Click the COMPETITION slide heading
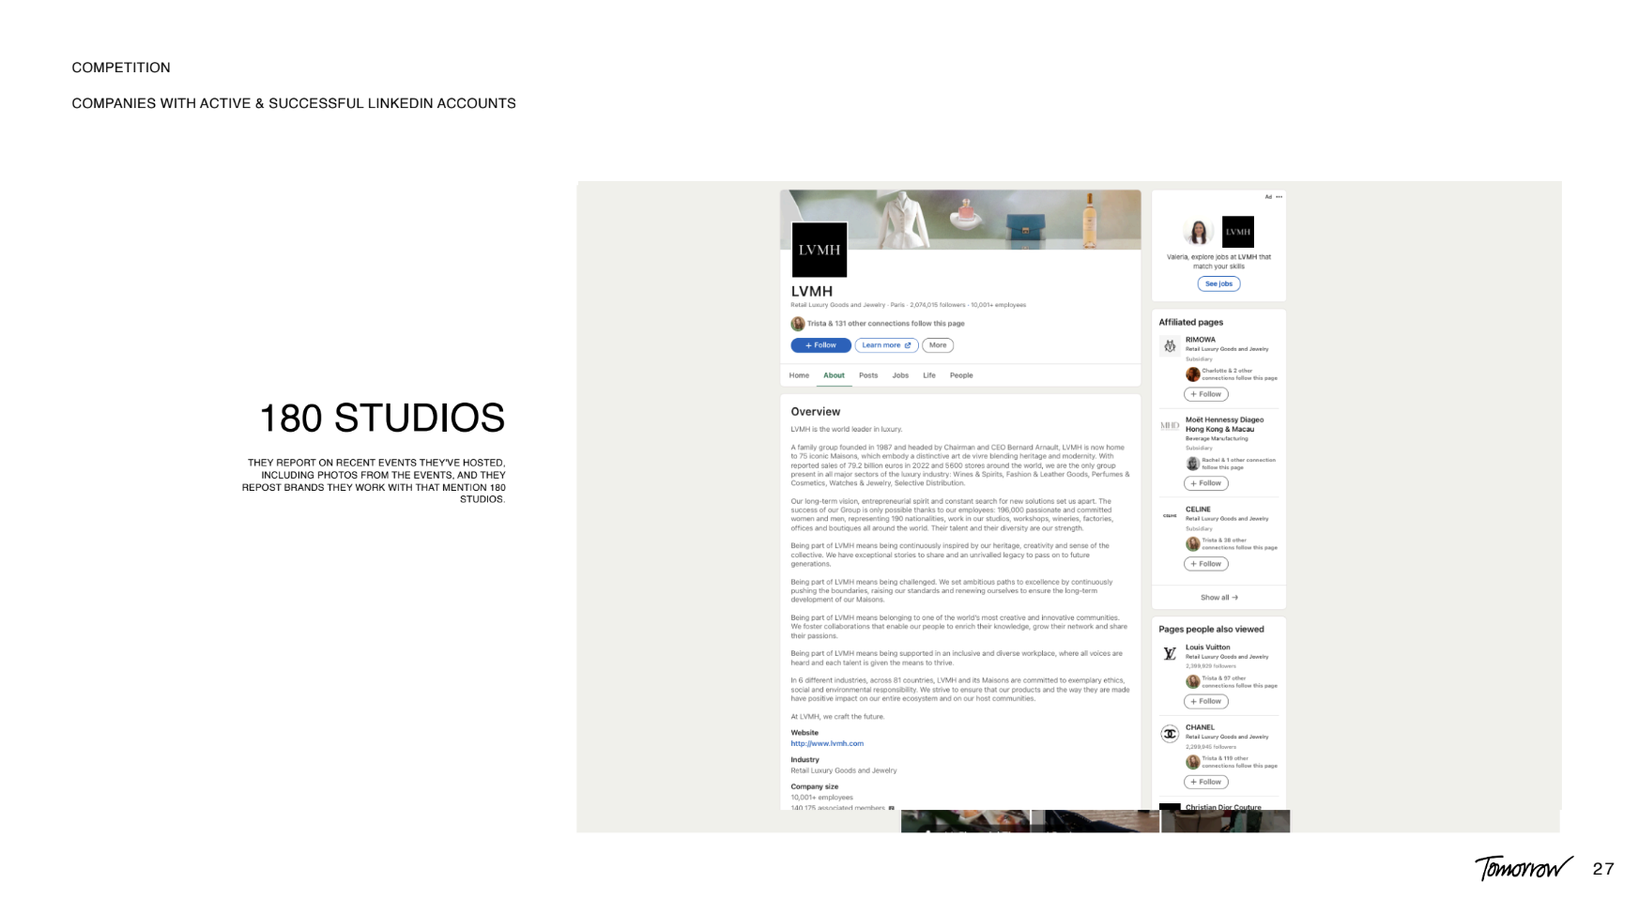Screen dimensions: 1639x914 [121, 68]
